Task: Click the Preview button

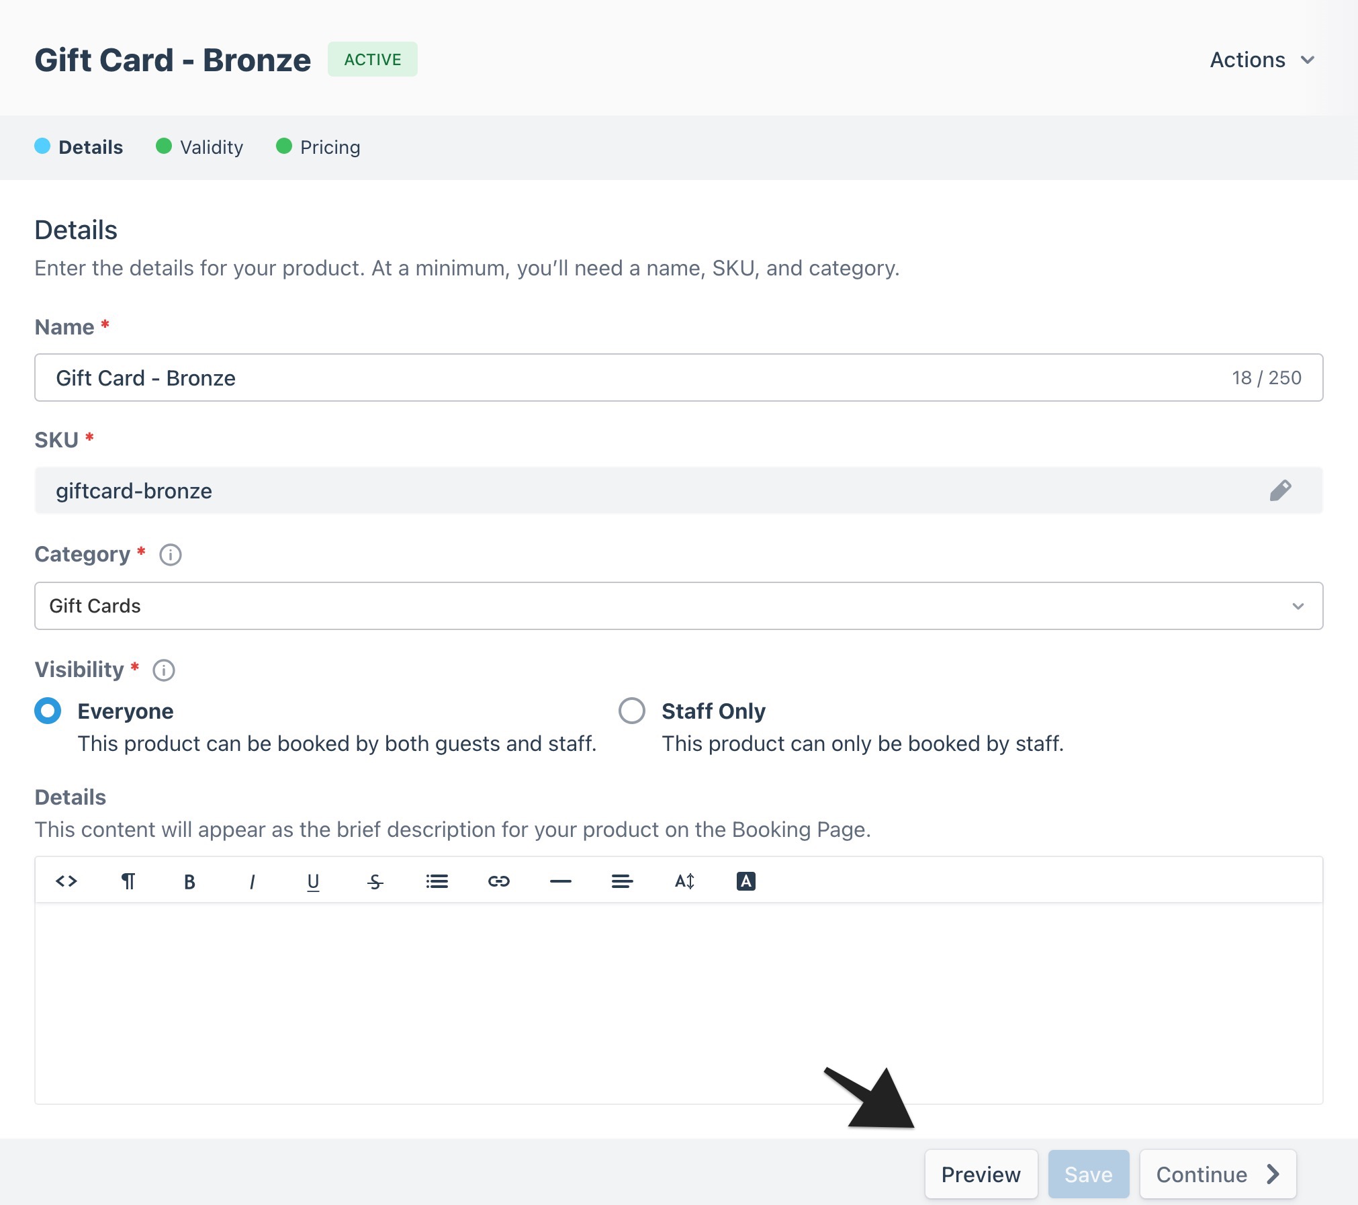Action: (x=981, y=1174)
